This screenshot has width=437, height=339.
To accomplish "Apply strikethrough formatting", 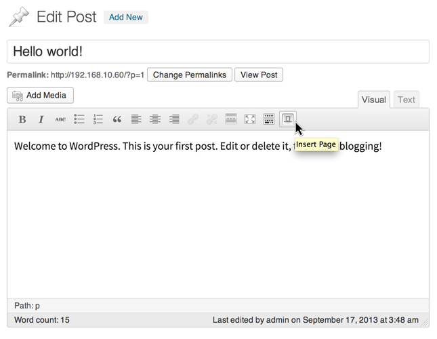I will coord(60,119).
